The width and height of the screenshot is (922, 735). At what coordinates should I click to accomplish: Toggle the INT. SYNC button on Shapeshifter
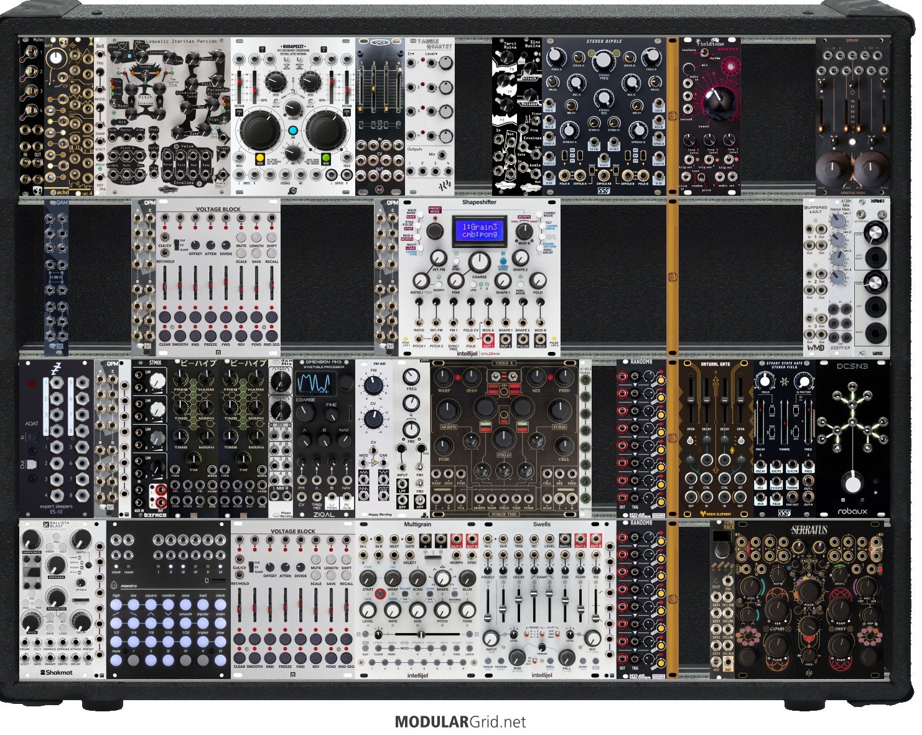click(456, 260)
